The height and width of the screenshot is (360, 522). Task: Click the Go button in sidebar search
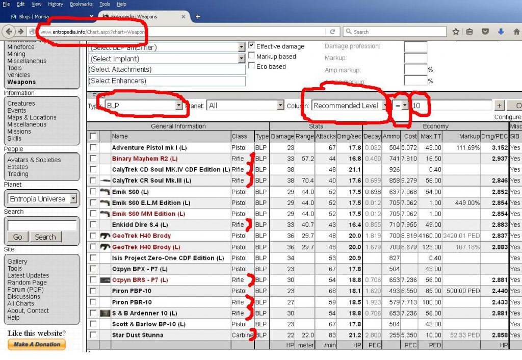(18, 237)
